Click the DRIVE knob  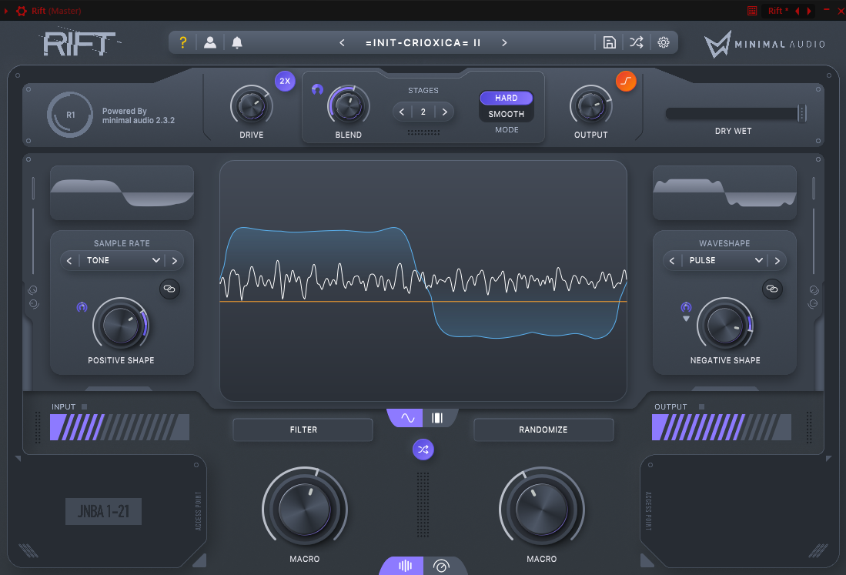tap(252, 106)
